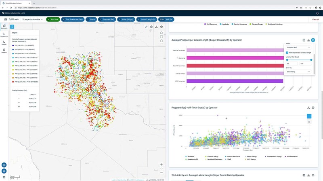The image size is (323, 181).
Task: Open settings gear for Proppant vs IP chart
Action: click(x=313, y=108)
